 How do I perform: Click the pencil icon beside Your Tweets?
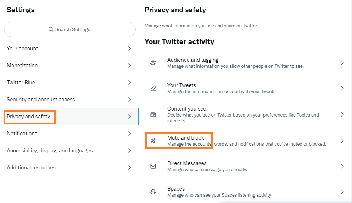click(153, 88)
